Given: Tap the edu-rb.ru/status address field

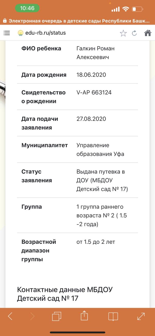Looking at the screenshot, I should click(45, 33).
